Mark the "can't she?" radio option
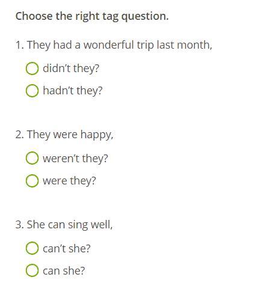This screenshot has height=286, width=276. click(x=32, y=248)
